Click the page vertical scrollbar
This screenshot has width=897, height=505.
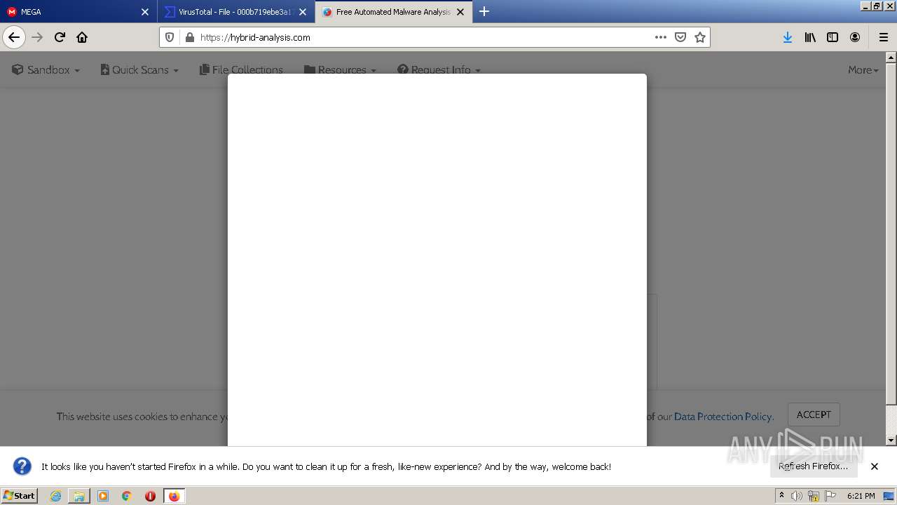pos(891,234)
